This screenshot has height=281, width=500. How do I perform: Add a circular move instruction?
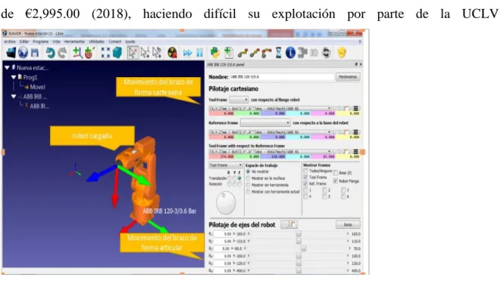(x=267, y=52)
